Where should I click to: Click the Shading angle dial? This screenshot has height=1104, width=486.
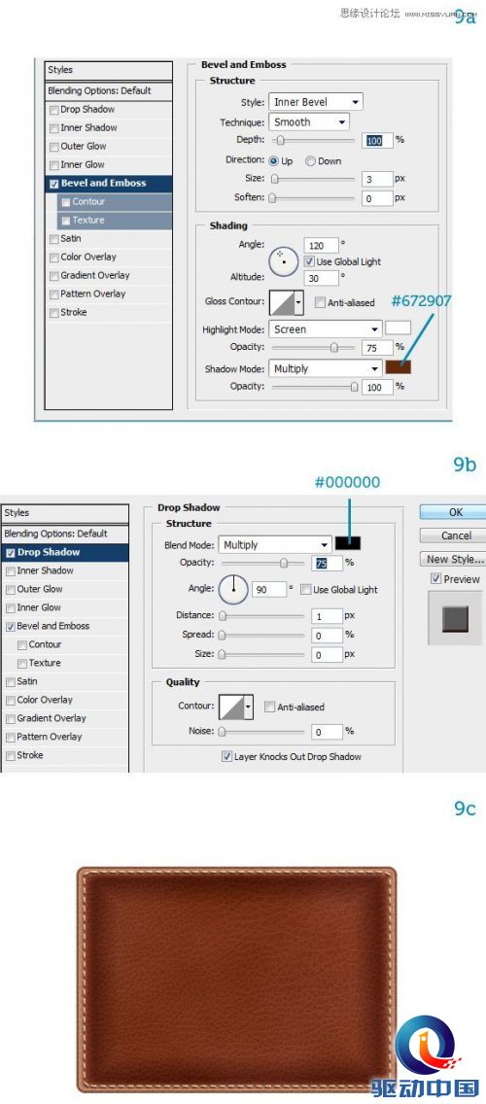click(x=284, y=258)
